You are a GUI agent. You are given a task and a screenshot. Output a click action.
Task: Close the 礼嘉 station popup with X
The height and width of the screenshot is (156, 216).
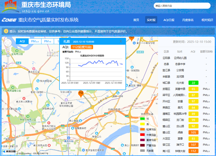click(121, 41)
